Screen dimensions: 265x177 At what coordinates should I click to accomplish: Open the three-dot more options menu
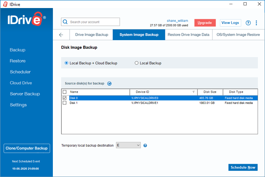[x=256, y=23]
